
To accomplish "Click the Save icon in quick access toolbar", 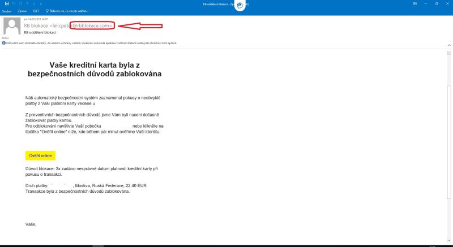I will 7,4.
